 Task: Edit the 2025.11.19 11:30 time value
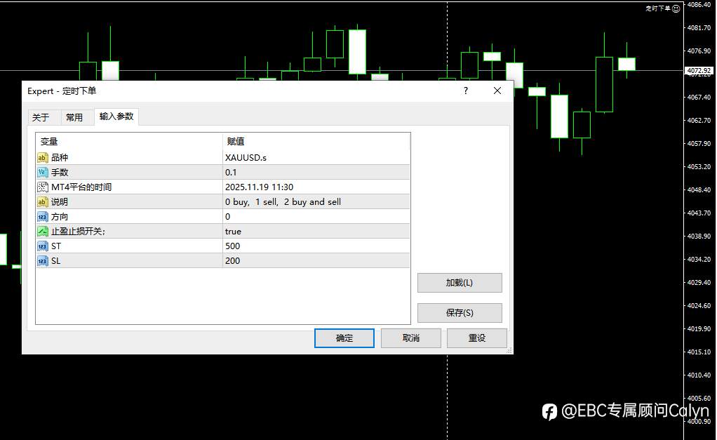click(x=316, y=187)
